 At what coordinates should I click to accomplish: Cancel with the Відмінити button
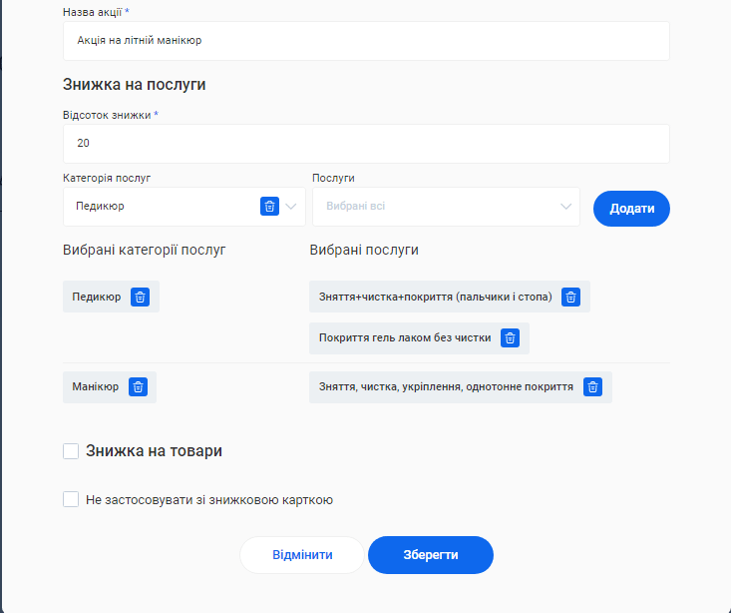(x=302, y=555)
